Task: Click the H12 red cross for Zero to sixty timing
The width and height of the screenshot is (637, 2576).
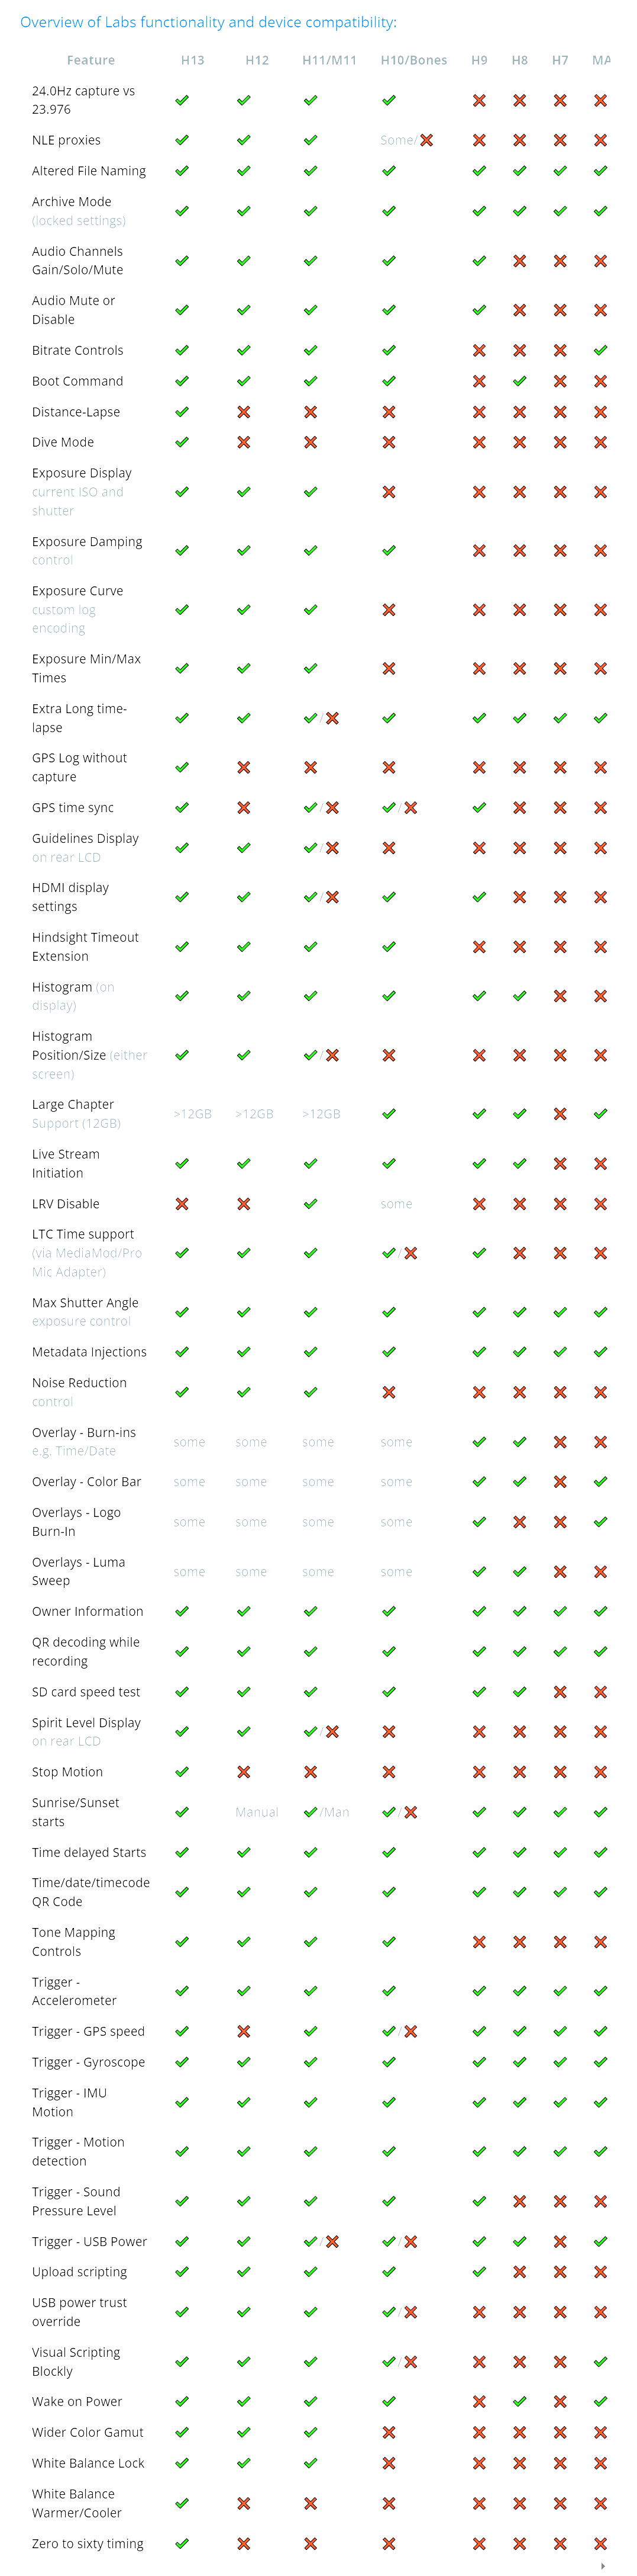Action: point(244,2543)
